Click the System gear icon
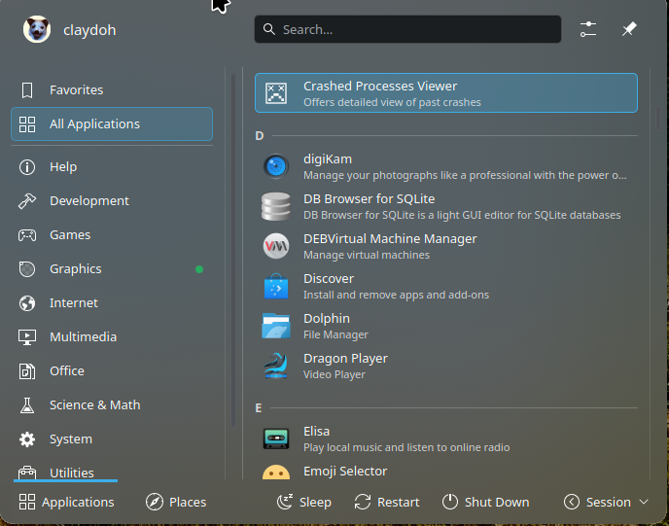The width and height of the screenshot is (669, 526). (x=27, y=438)
